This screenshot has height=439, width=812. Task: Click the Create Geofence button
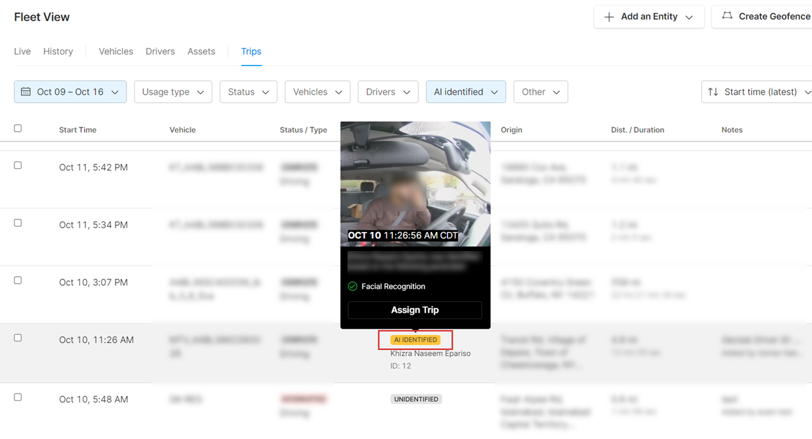(x=763, y=16)
